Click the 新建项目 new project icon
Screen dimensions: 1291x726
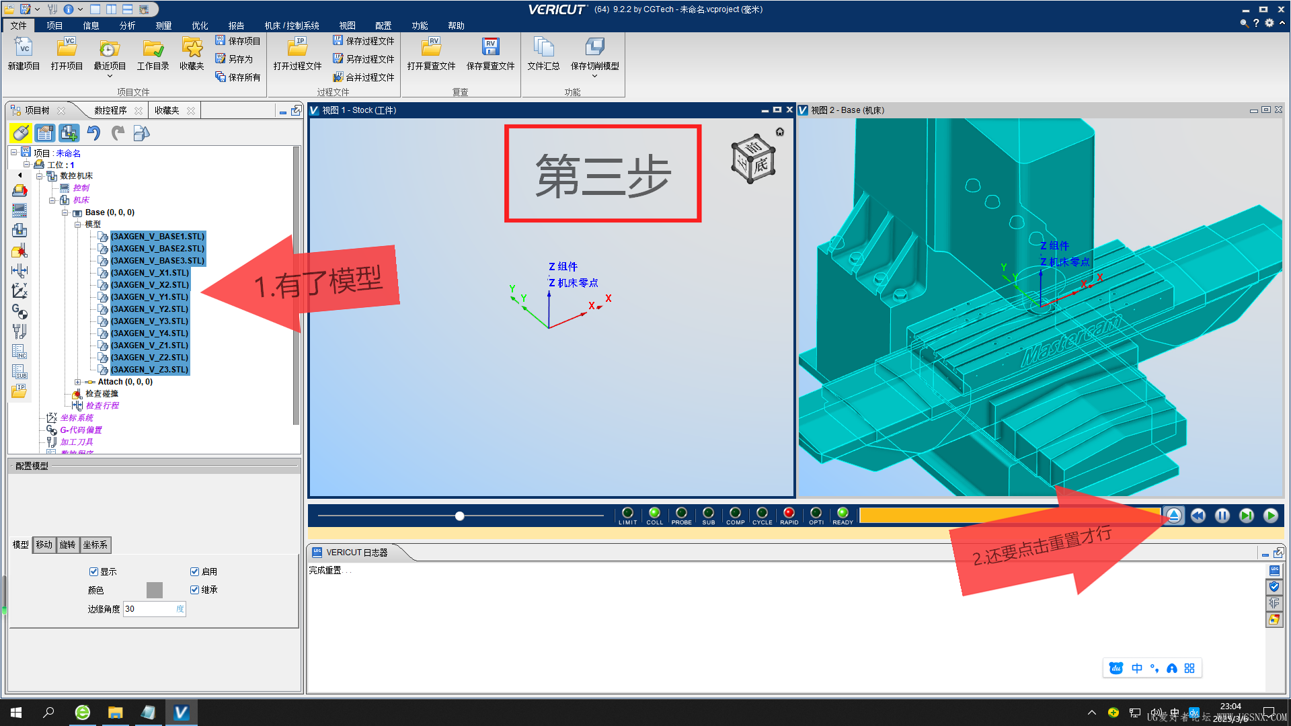pyautogui.click(x=24, y=48)
